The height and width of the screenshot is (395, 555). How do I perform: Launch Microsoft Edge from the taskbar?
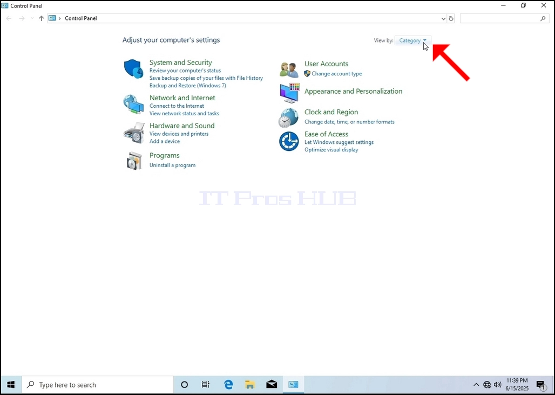[228, 385]
